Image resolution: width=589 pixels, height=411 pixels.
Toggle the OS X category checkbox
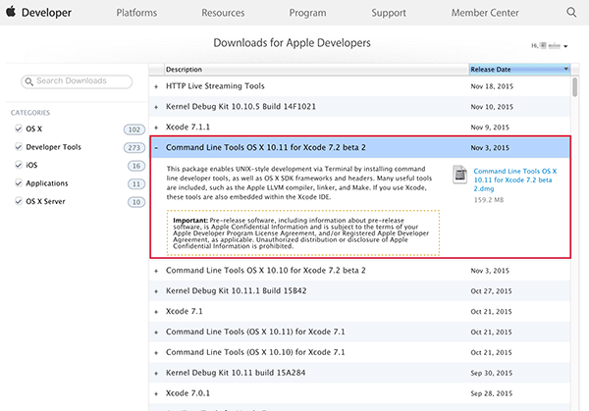point(19,128)
